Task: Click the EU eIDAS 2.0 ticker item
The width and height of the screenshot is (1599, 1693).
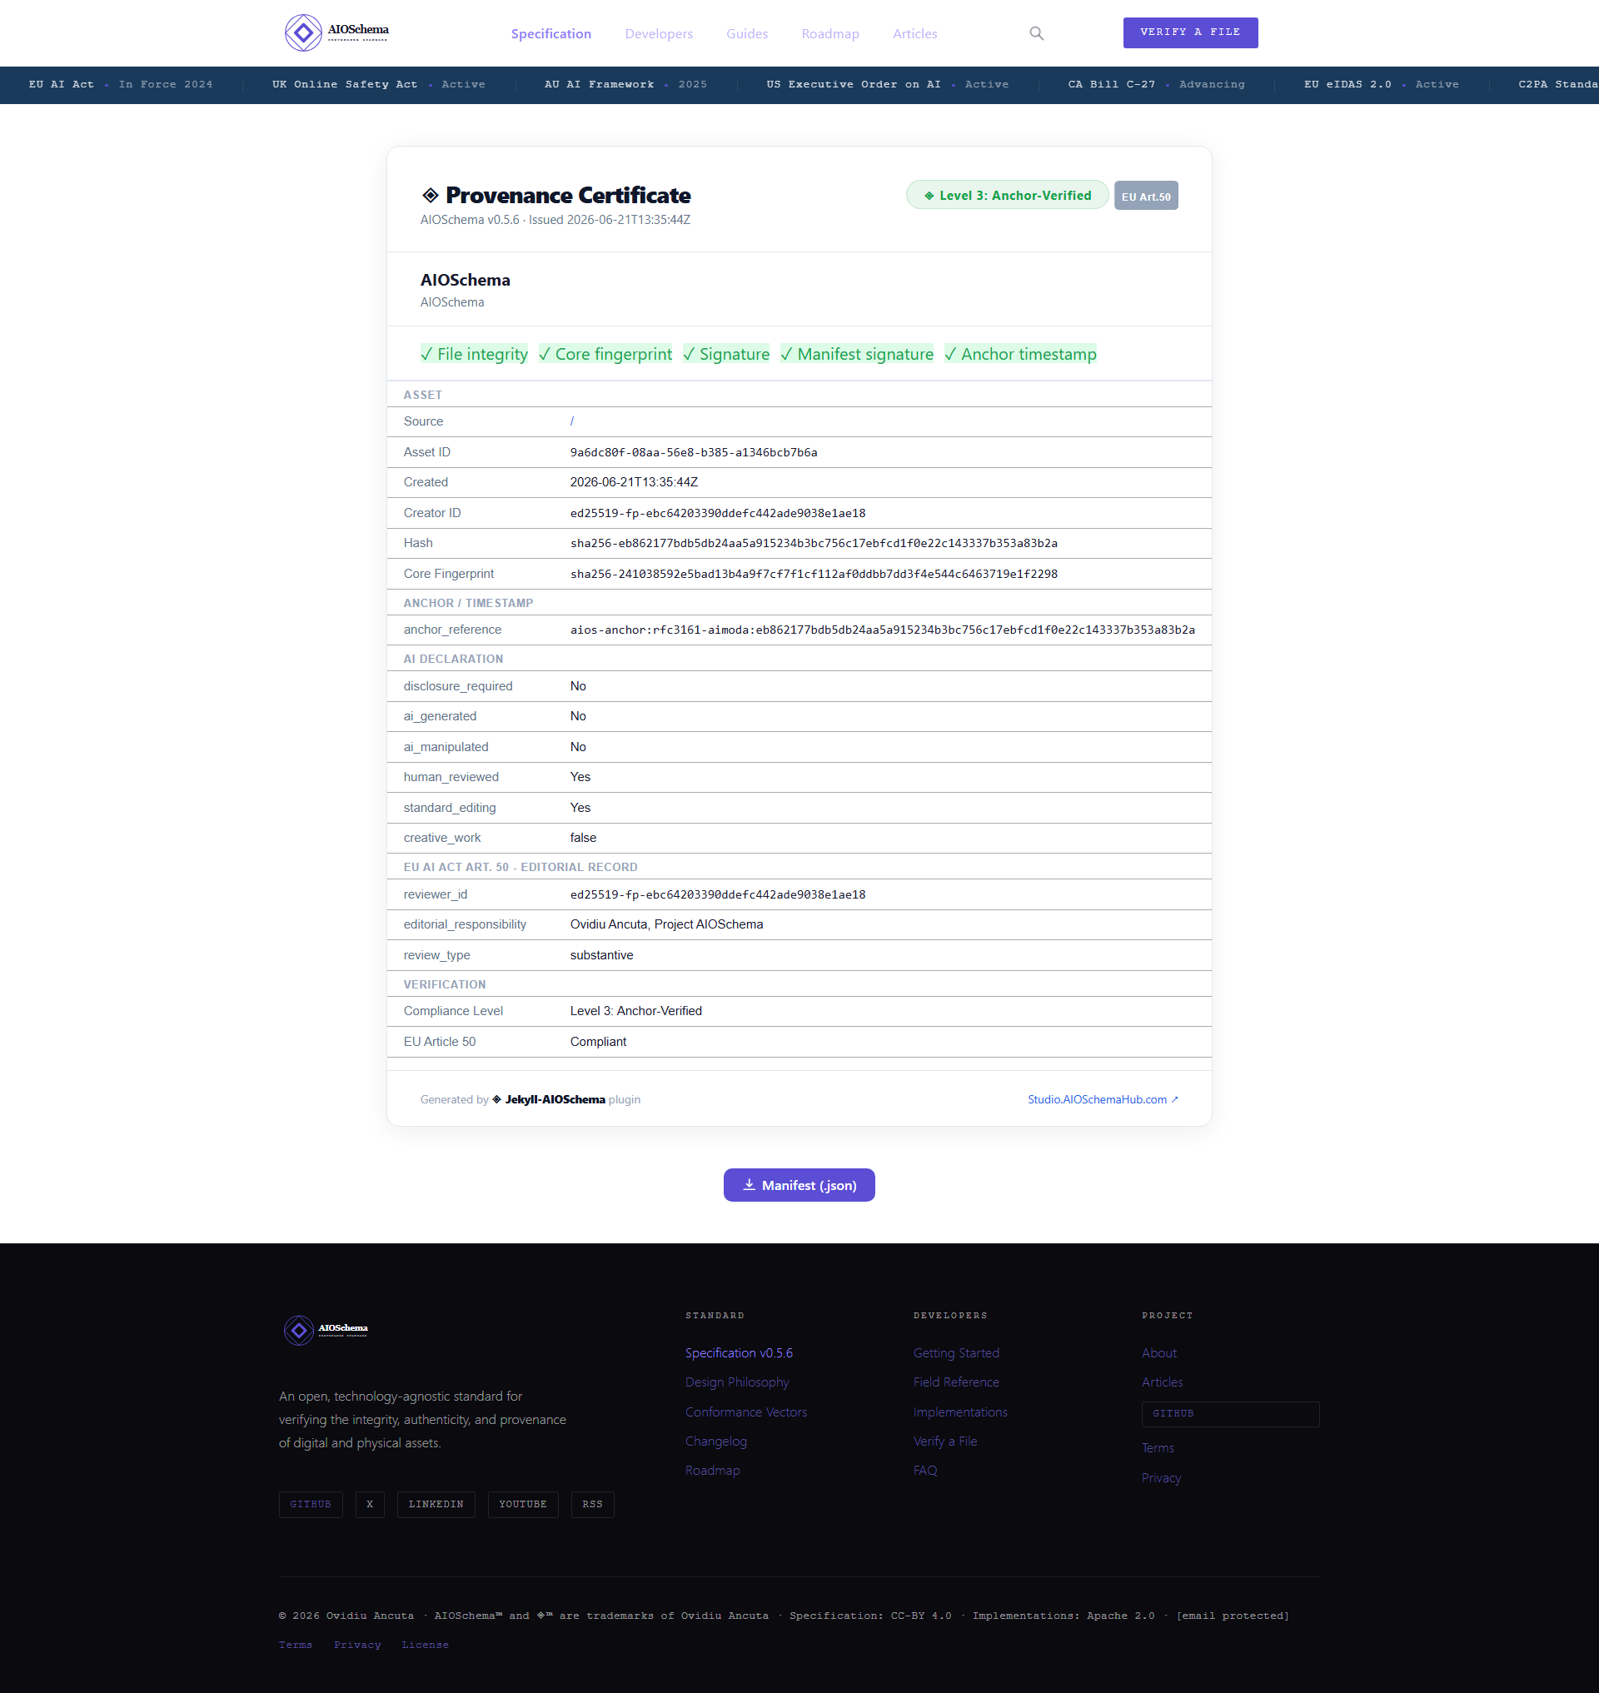Action: click(1381, 84)
